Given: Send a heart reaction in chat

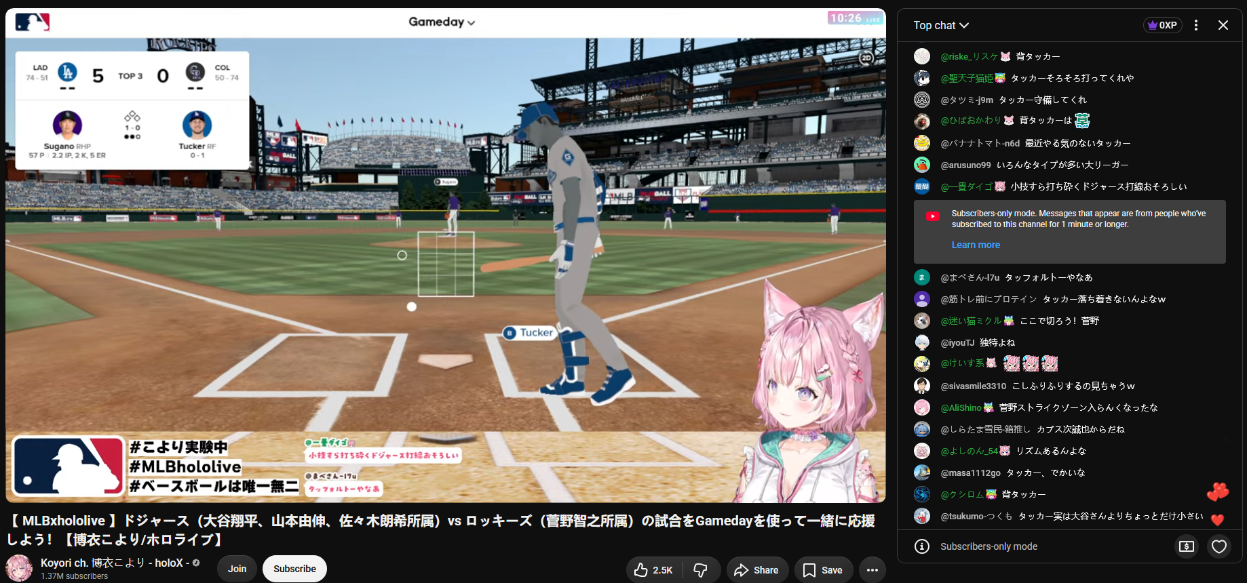Looking at the screenshot, I should point(1219,546).
